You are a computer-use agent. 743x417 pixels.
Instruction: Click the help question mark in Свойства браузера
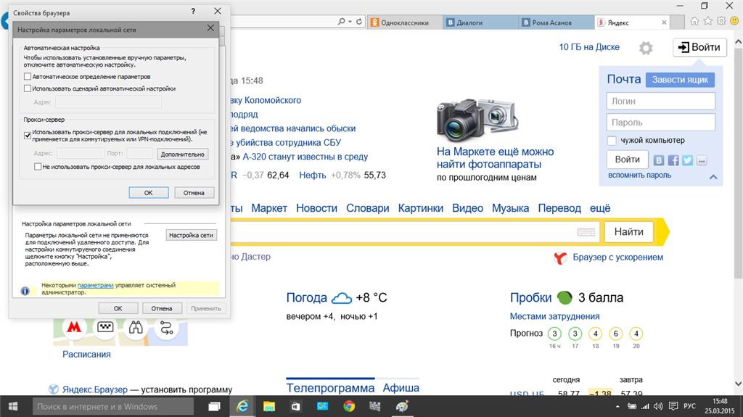tap(193, 12)
